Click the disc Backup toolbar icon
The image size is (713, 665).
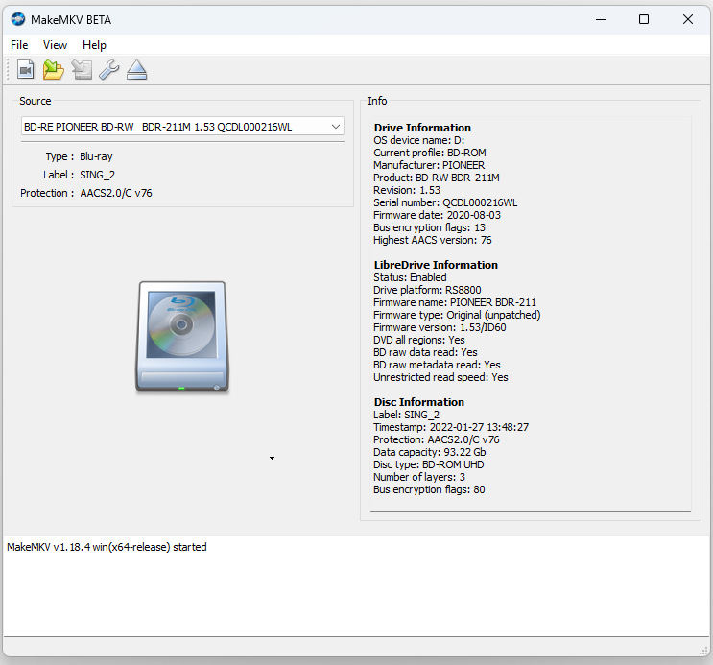(82, 70)
